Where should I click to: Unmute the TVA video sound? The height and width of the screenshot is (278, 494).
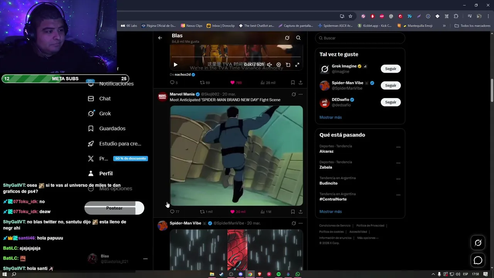tap(269, 65)
